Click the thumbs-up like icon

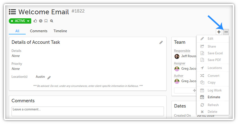pos(35,21)
